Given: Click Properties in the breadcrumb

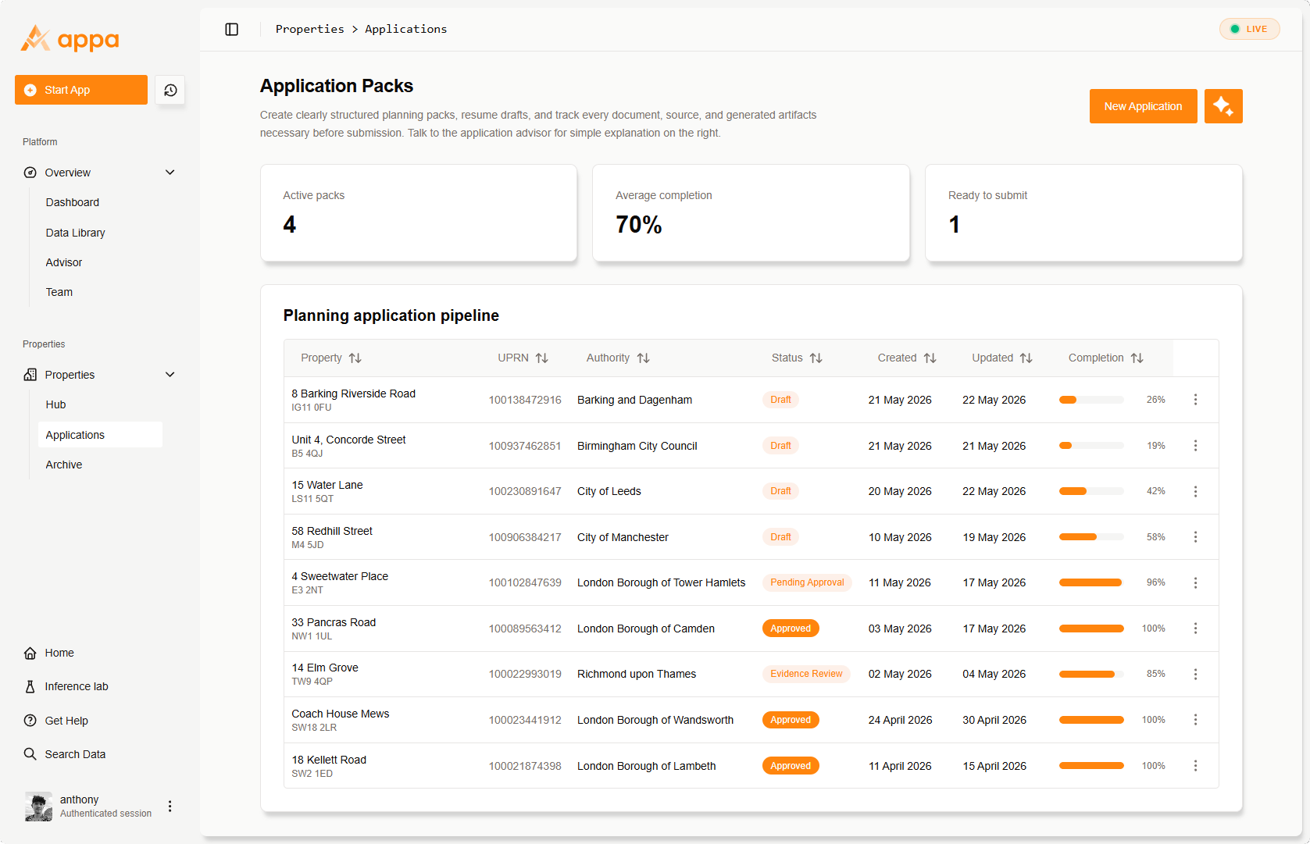Looking at the screenshot, I should (x=309, y=29).
